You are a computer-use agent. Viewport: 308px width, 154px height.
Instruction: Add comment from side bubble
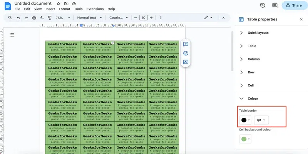186,44
